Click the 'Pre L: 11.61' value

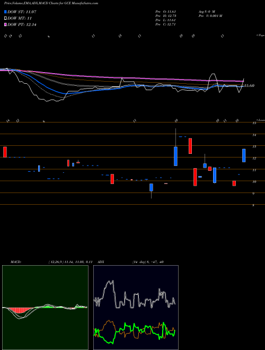(166, 20)
